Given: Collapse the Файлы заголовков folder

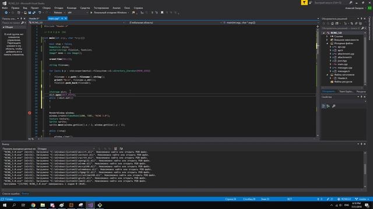Looking at the screenshot, I should coord(327,75).
